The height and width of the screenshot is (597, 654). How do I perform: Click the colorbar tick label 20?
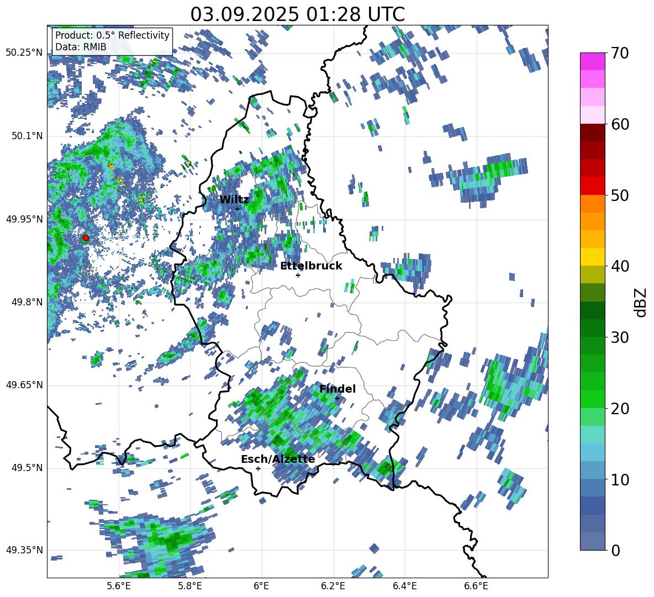(x=620, y=409)
